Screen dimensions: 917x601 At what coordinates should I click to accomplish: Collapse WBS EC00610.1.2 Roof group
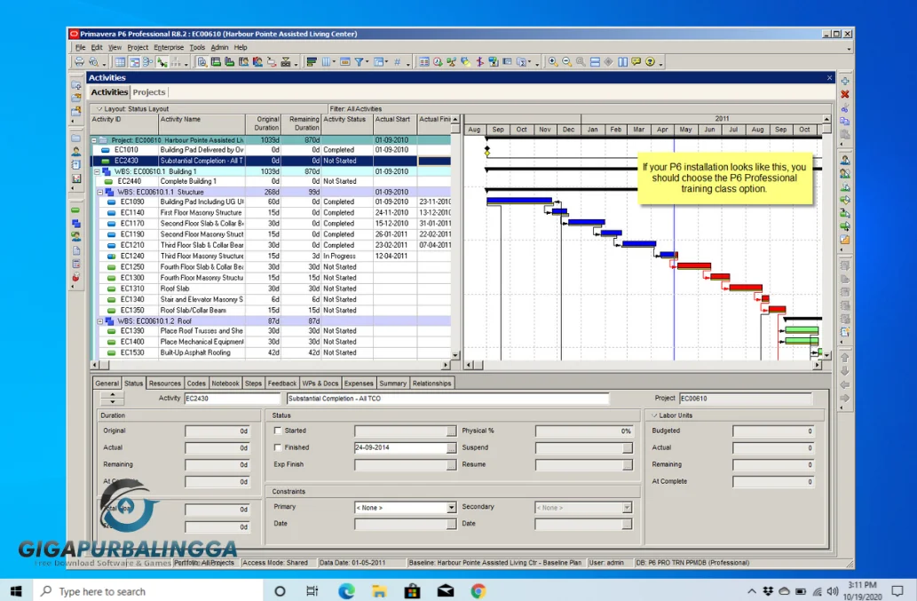[100, 321]
